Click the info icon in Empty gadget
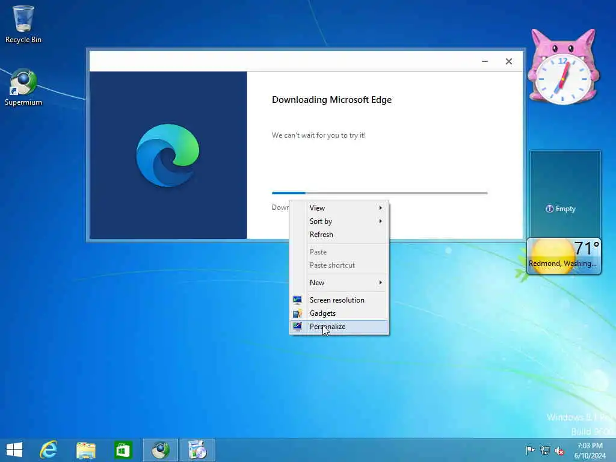 [550, 209]
